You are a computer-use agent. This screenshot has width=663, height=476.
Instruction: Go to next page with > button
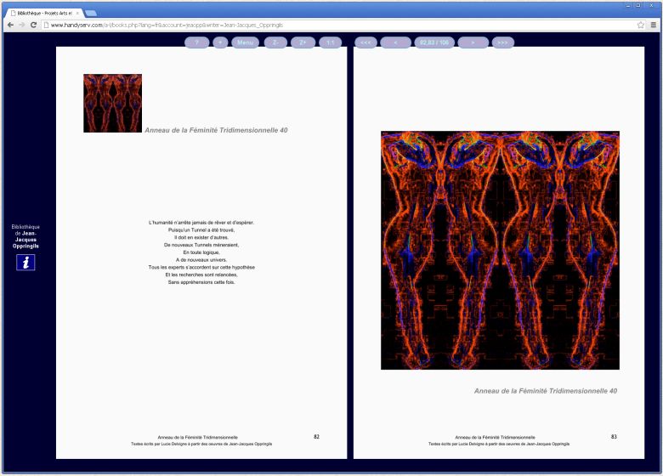click(473, 42)
